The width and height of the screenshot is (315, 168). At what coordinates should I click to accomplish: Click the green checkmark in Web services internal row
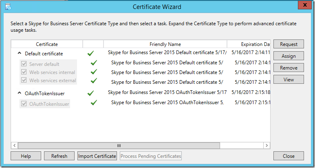tap(94, 72)
